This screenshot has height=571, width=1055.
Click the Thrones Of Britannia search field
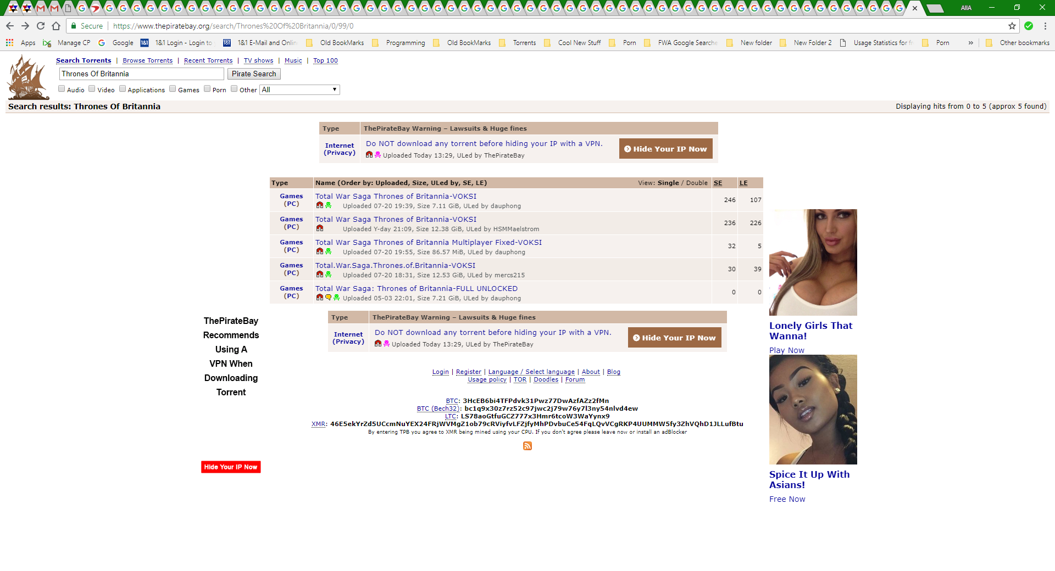pos(141,74)
